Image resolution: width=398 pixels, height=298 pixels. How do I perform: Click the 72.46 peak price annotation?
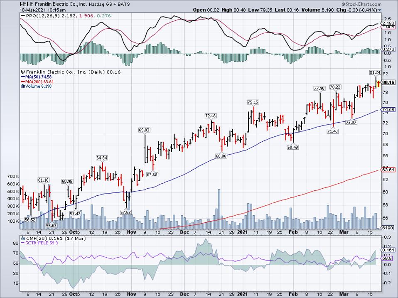[x=210, y=116]
